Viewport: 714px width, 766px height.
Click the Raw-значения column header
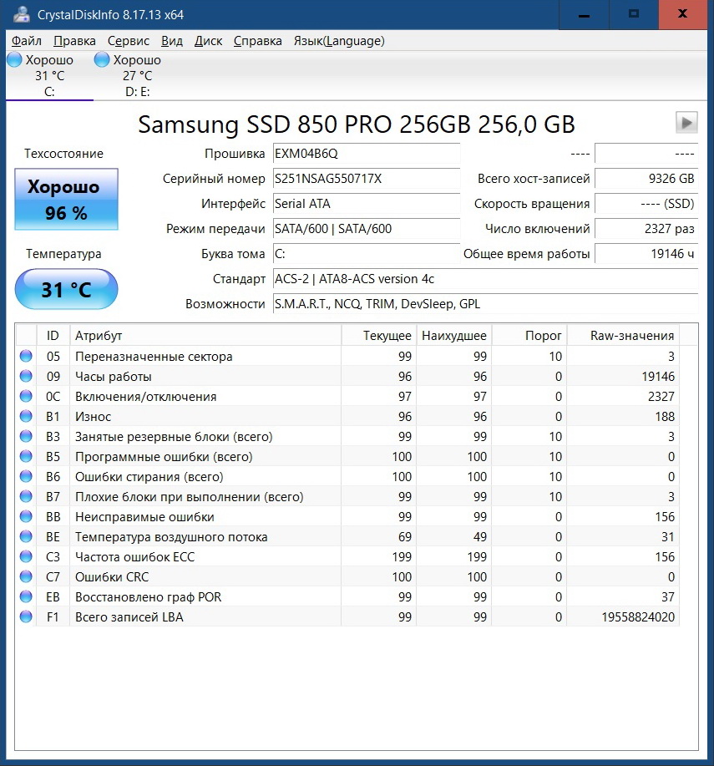(623, 336)
